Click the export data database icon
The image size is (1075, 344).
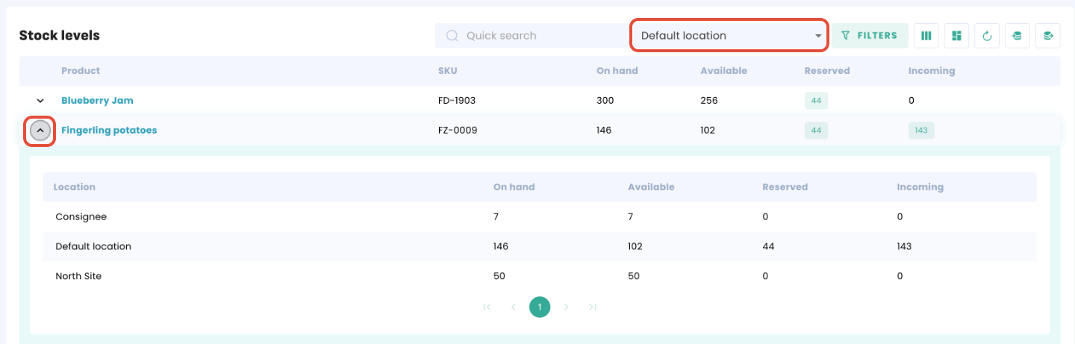(x=1048, y=35)
